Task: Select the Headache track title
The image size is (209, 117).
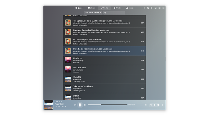Action: point(78,58)
